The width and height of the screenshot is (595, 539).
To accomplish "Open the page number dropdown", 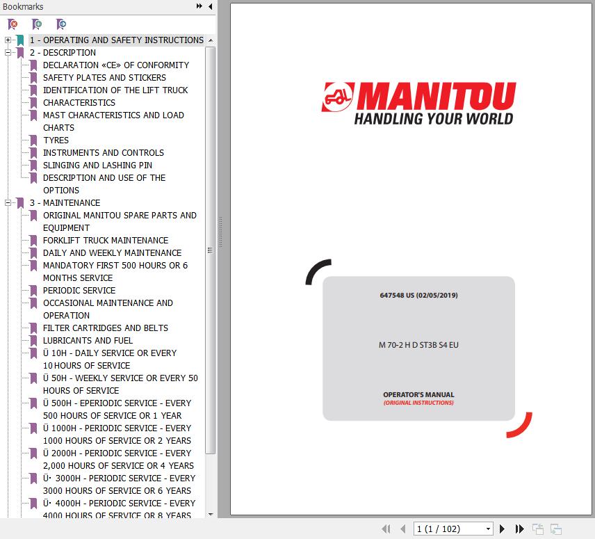I will pos(488,529).
